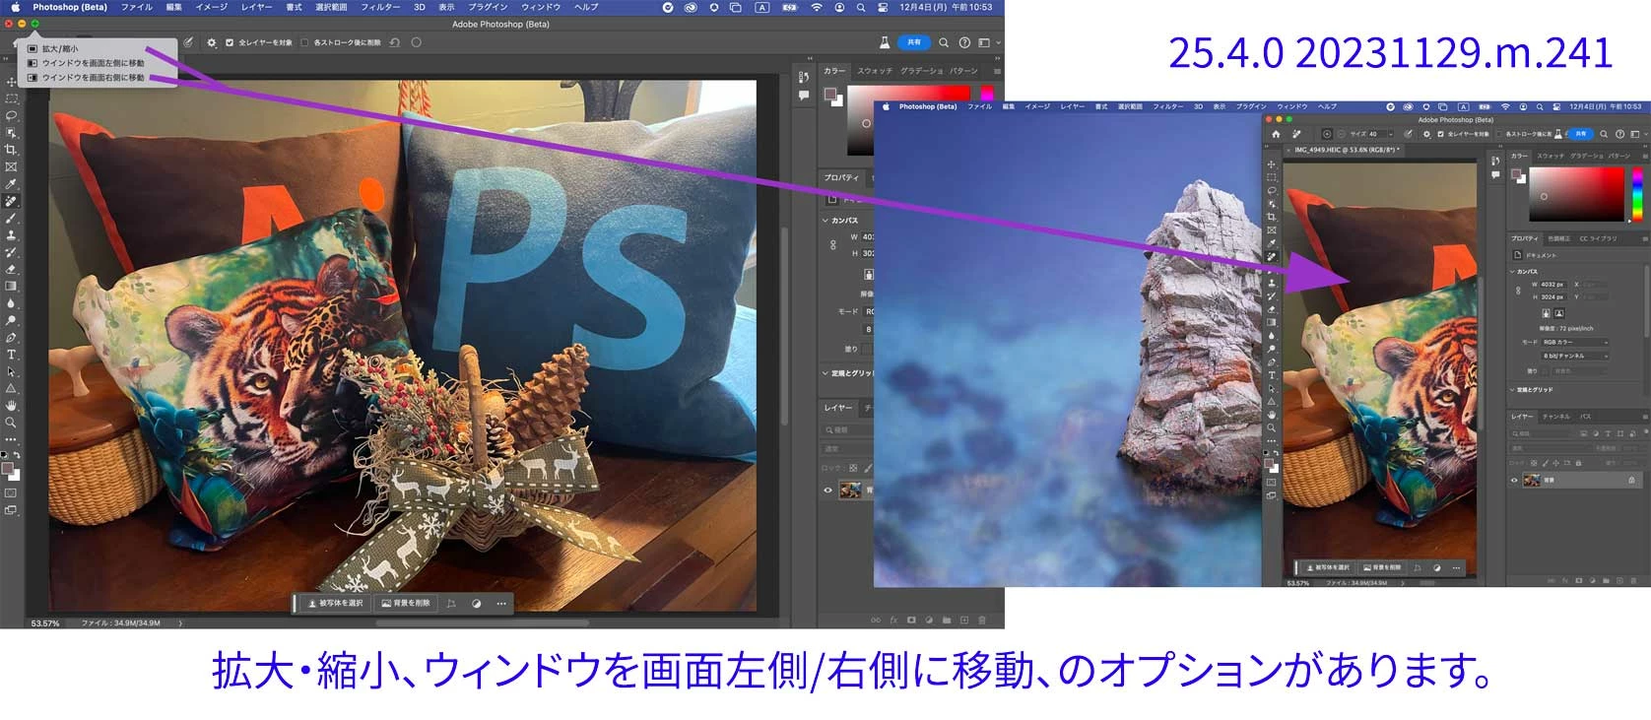This screenshot has width=1651, height=720.
Task: Click lock icon on 背景 layer, right window
Action: tap(1632, 481)
